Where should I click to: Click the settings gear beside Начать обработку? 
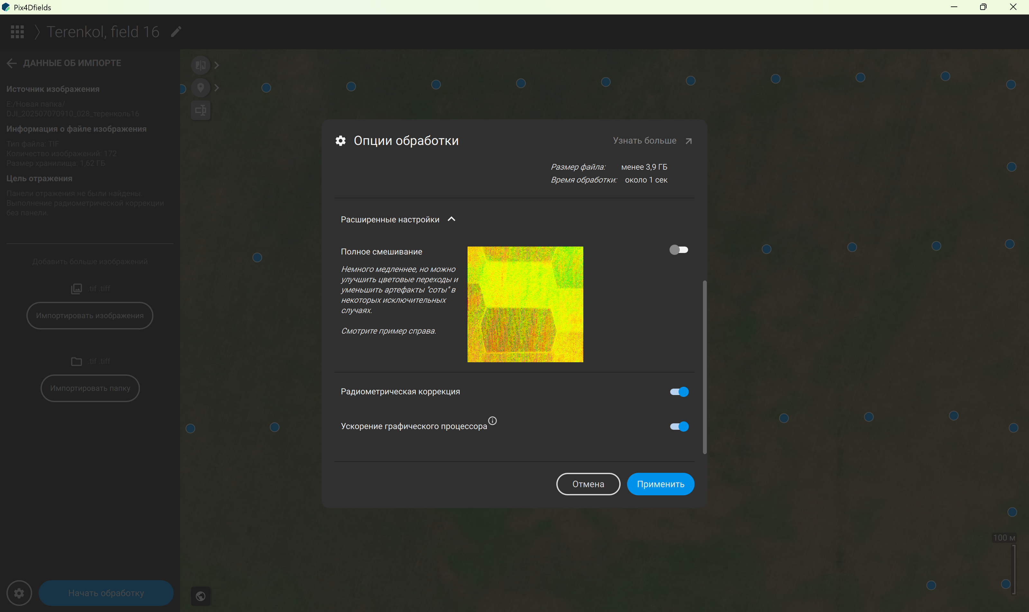coord(19,593)
